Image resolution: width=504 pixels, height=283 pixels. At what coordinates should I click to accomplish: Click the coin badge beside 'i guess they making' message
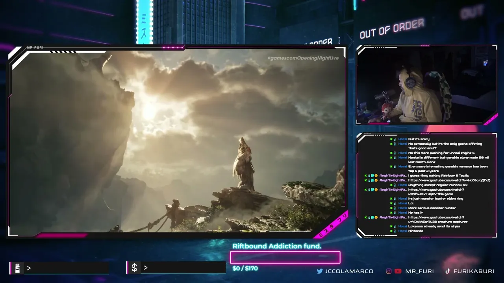tap(376, 176)
